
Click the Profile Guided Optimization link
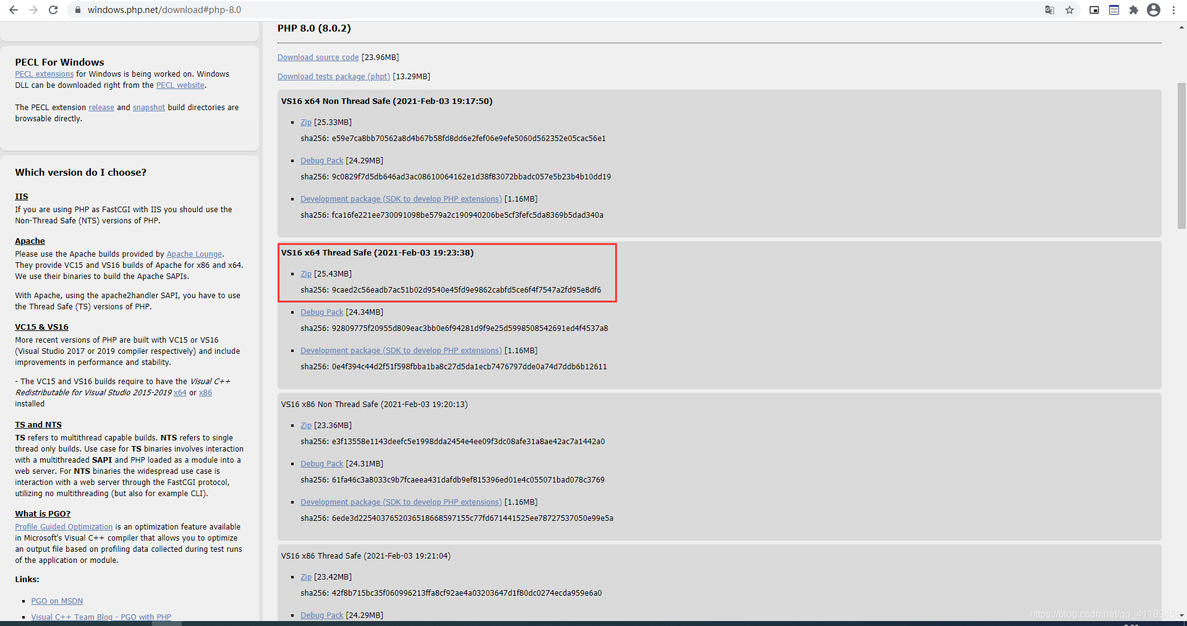pos(64,526)
